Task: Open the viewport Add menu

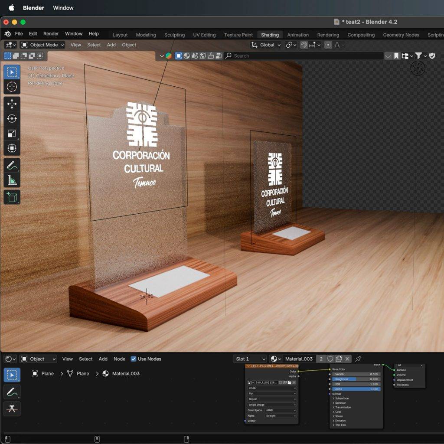Action: pyautogui.click(x=111, y=45)
